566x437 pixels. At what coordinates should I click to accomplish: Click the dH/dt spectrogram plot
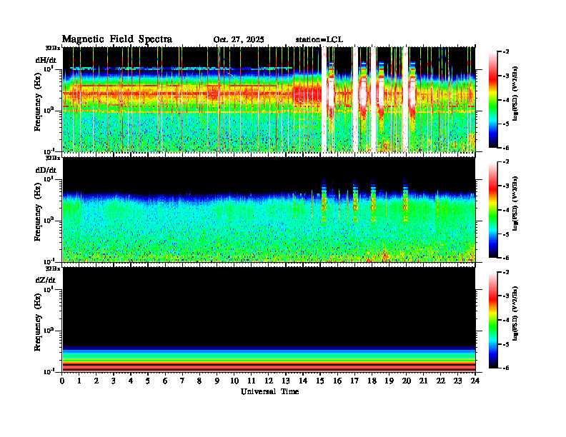(269, 99)
